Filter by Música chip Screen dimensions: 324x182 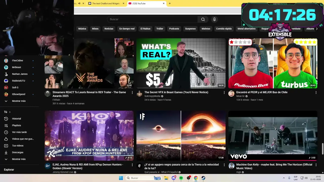[82, 29]
